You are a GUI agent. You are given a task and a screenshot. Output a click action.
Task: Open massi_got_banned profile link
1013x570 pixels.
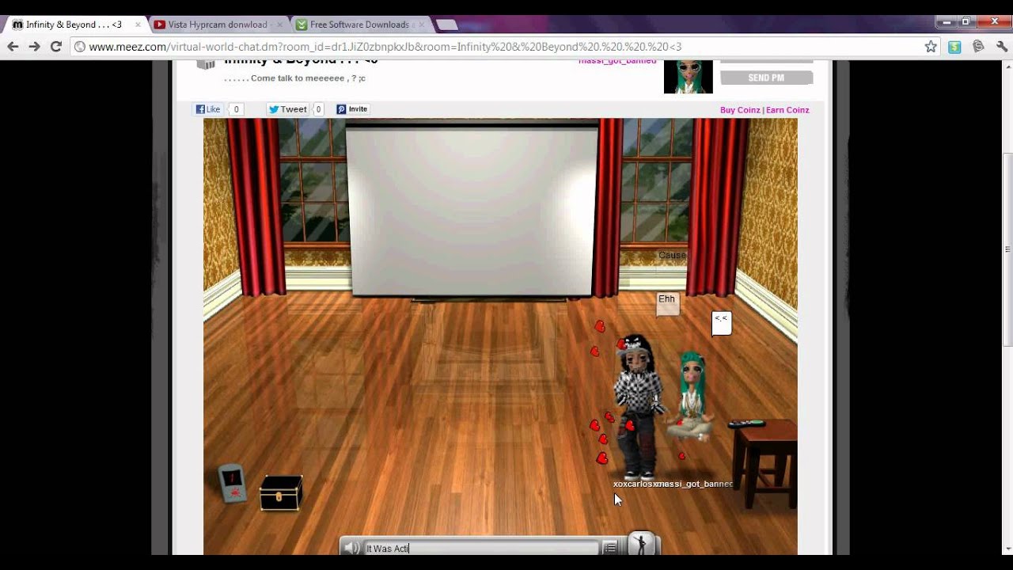click(x=617, y=62)
